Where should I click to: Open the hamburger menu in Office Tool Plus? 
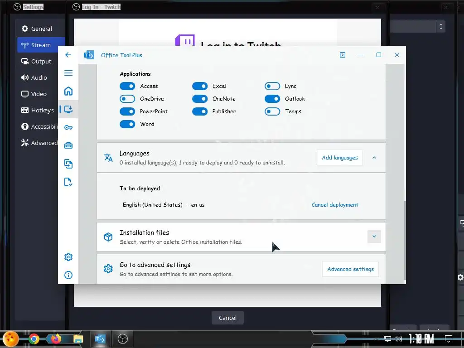coord(68,73)
